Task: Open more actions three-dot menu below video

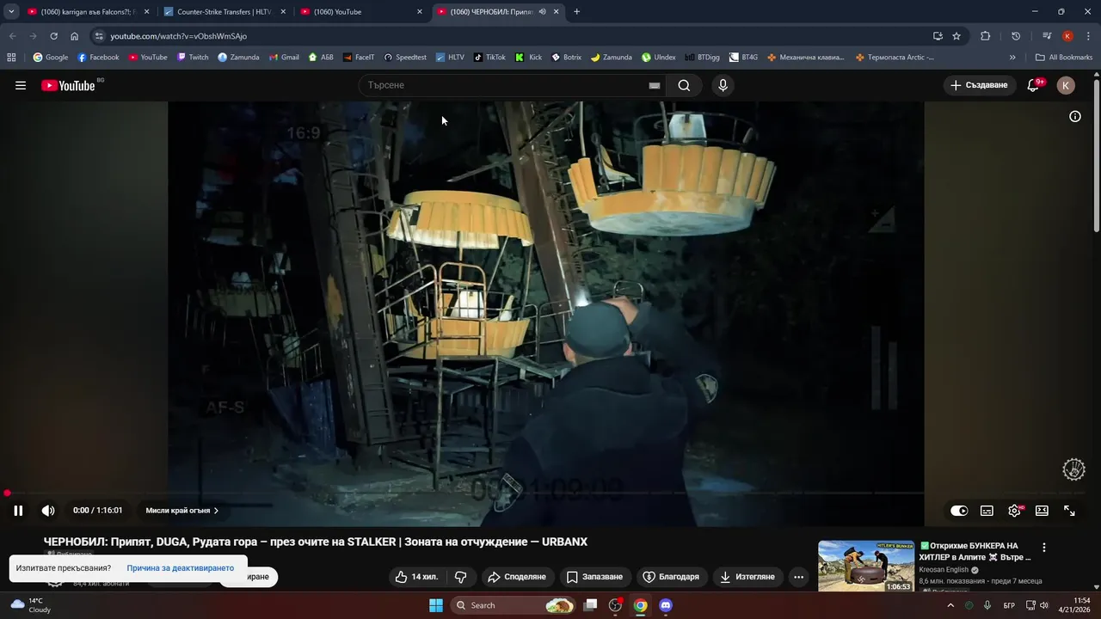Action: (x=799, y=577)
